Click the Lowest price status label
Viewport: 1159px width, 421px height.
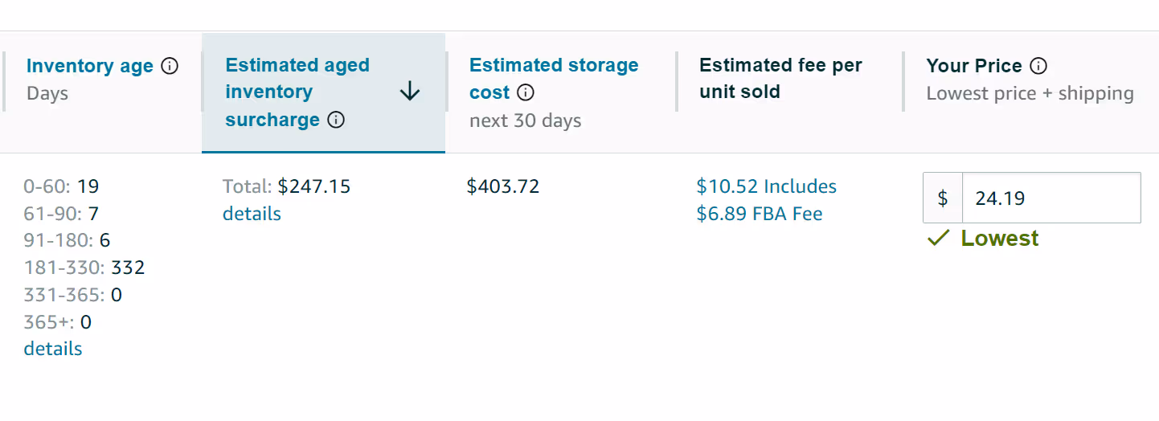(x=1000, y=239)
